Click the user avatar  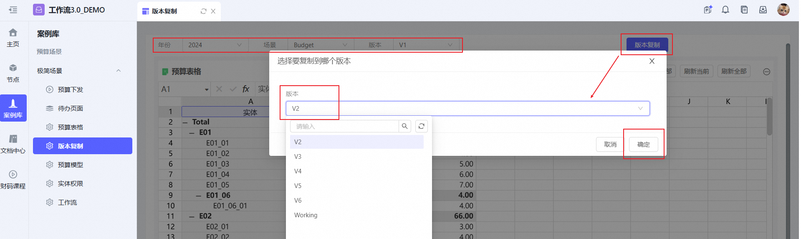tap(783, 10)
